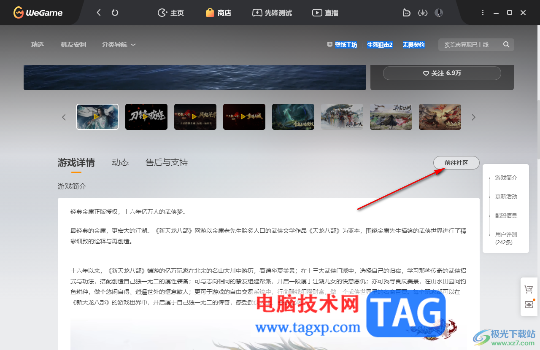Screen dimensions: 540x350
Task: Jump to 游戏简介 in the side navigation
Action: pos(506,178)
